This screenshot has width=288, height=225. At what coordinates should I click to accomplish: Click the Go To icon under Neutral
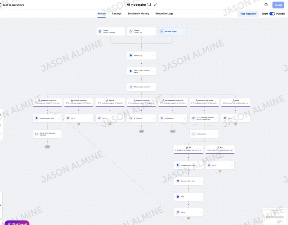point(99,118)
